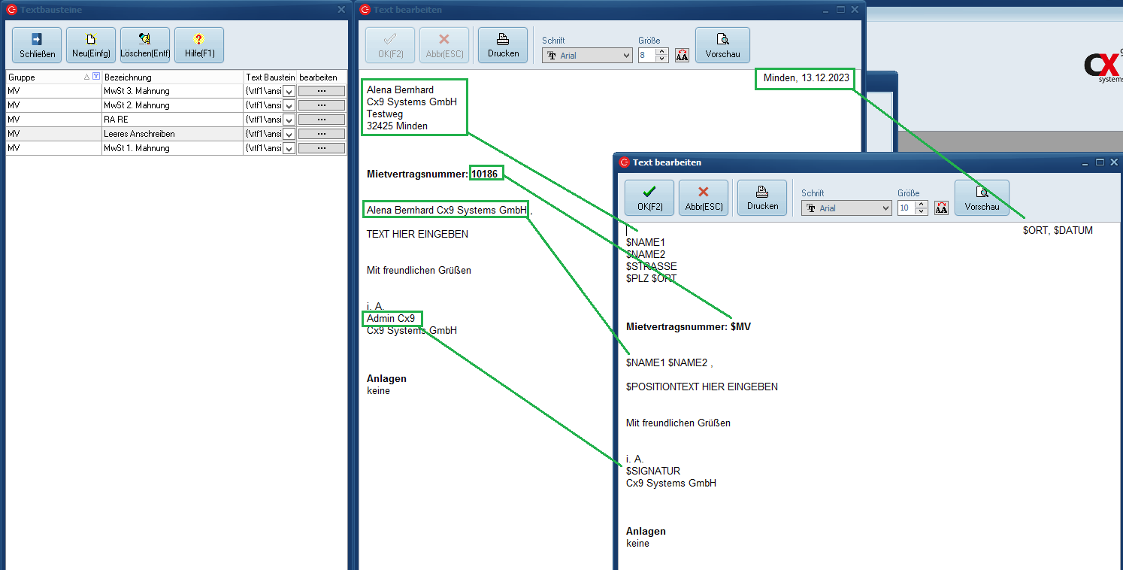Click the font format icon next to size 10
The image size is (1123, 570).
click(941, 208)
